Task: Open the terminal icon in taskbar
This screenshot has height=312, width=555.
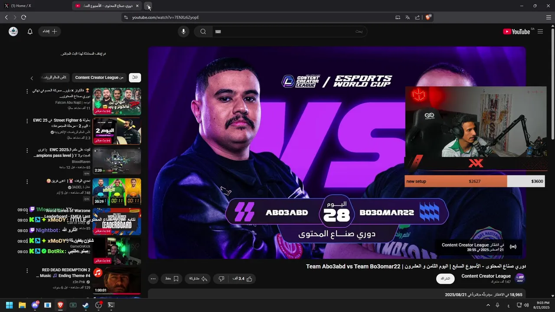Action: pyautogui.click(x=111, y=305)
